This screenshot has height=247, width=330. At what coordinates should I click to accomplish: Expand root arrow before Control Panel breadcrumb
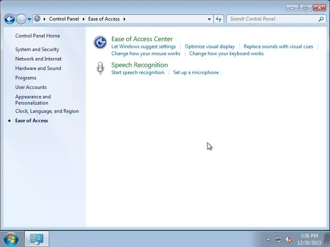point(45,19)
